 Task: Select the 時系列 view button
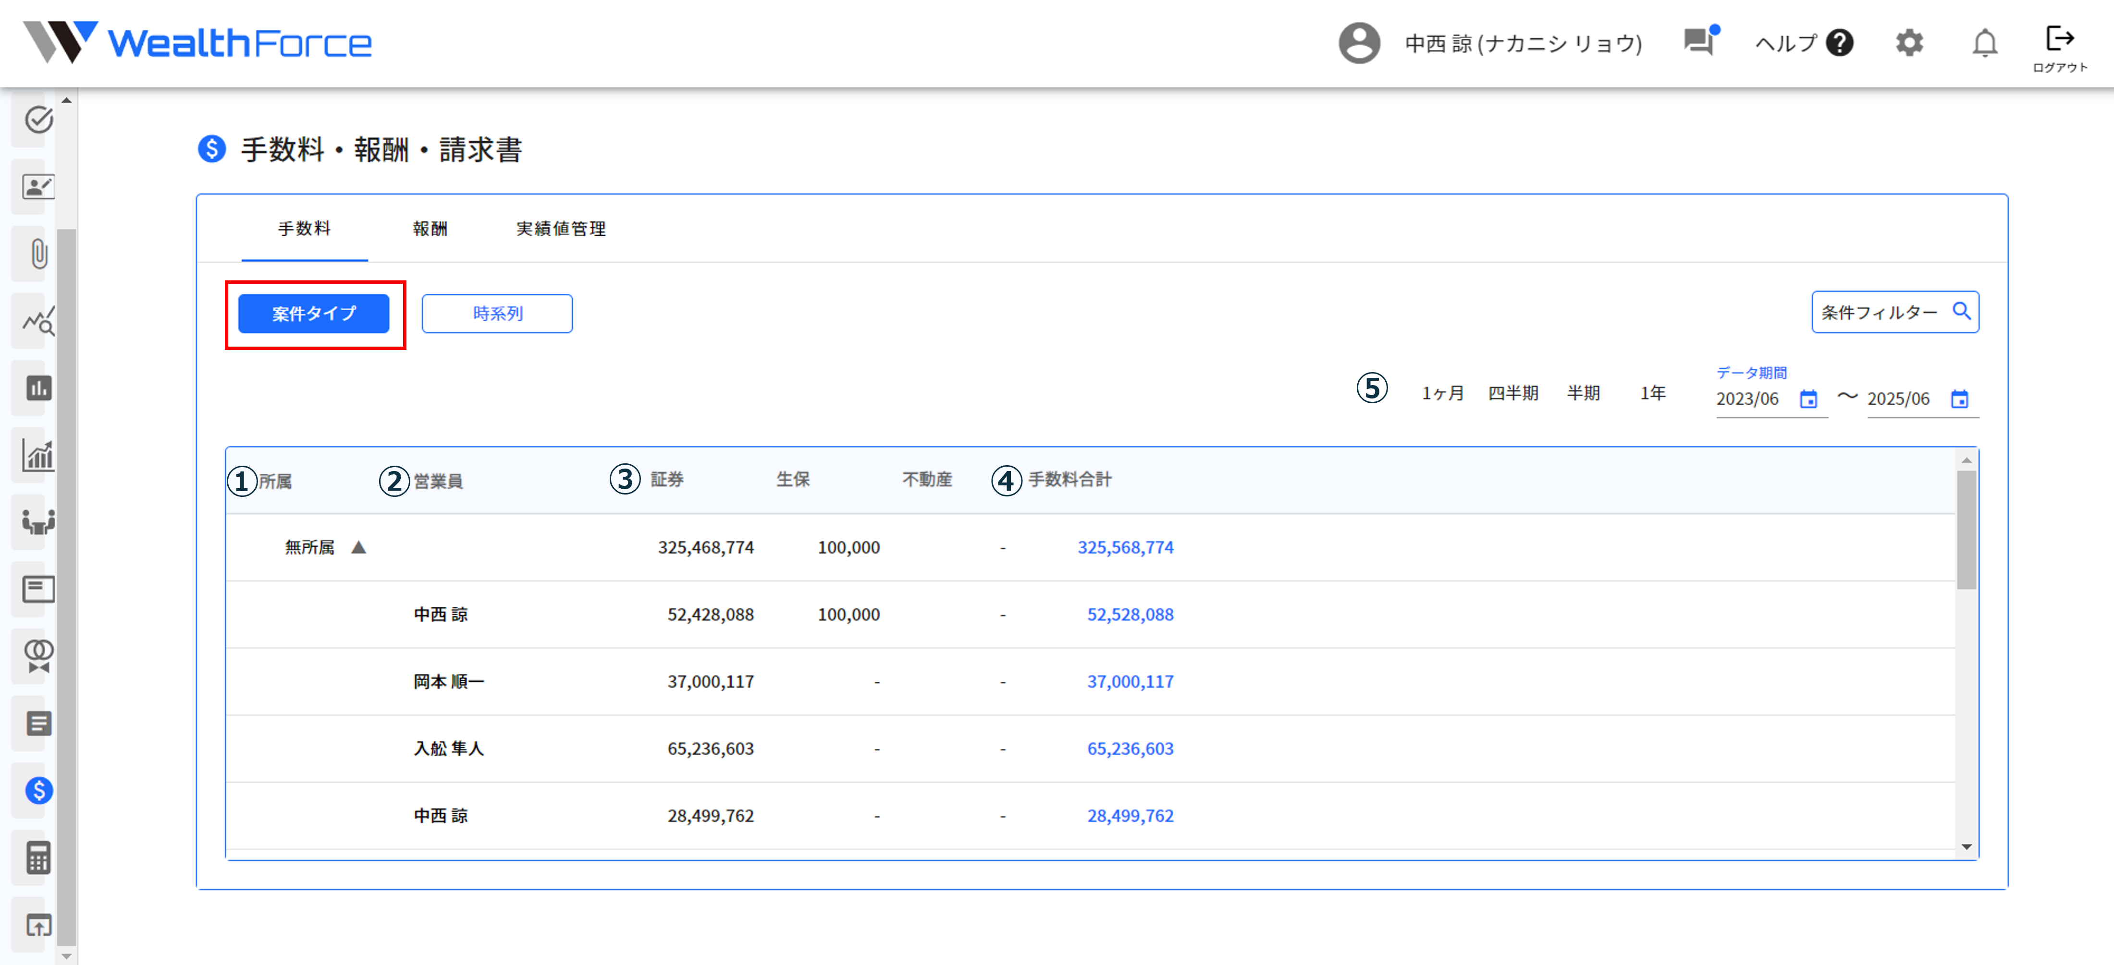click(497, 314)
